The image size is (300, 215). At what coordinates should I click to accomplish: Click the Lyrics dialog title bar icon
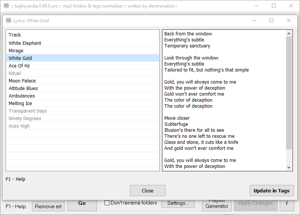click(x=9, y=20)
